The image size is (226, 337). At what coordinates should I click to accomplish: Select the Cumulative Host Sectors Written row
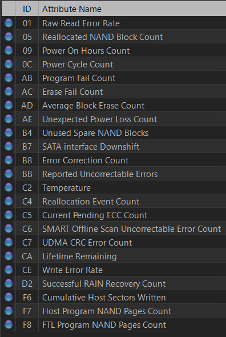tap(113, 297)
